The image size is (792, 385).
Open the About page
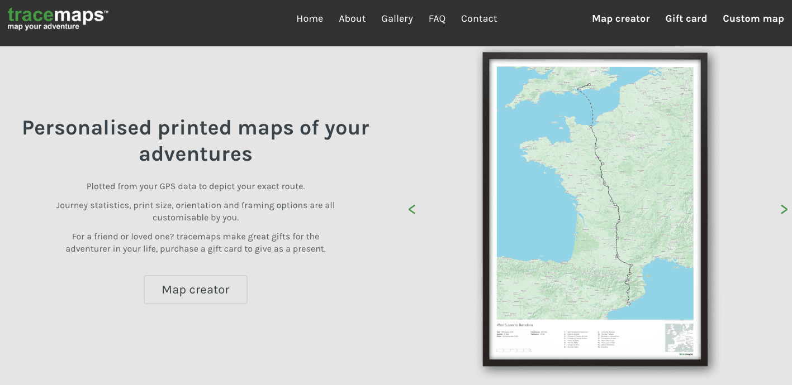pos(352,18)
